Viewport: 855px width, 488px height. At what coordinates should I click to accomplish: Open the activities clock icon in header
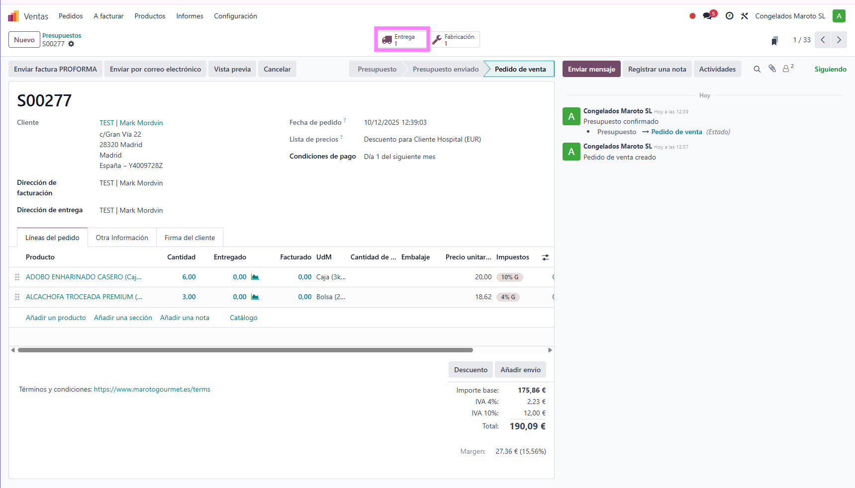(729, 16)
